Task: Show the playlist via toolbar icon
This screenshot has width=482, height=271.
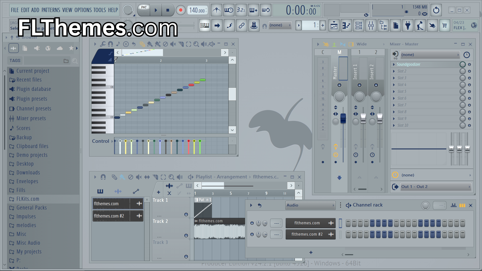Action: tap(334, 25)
